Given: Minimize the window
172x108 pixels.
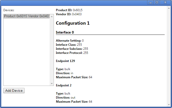Looking at the screenshot, I should 150,2.
